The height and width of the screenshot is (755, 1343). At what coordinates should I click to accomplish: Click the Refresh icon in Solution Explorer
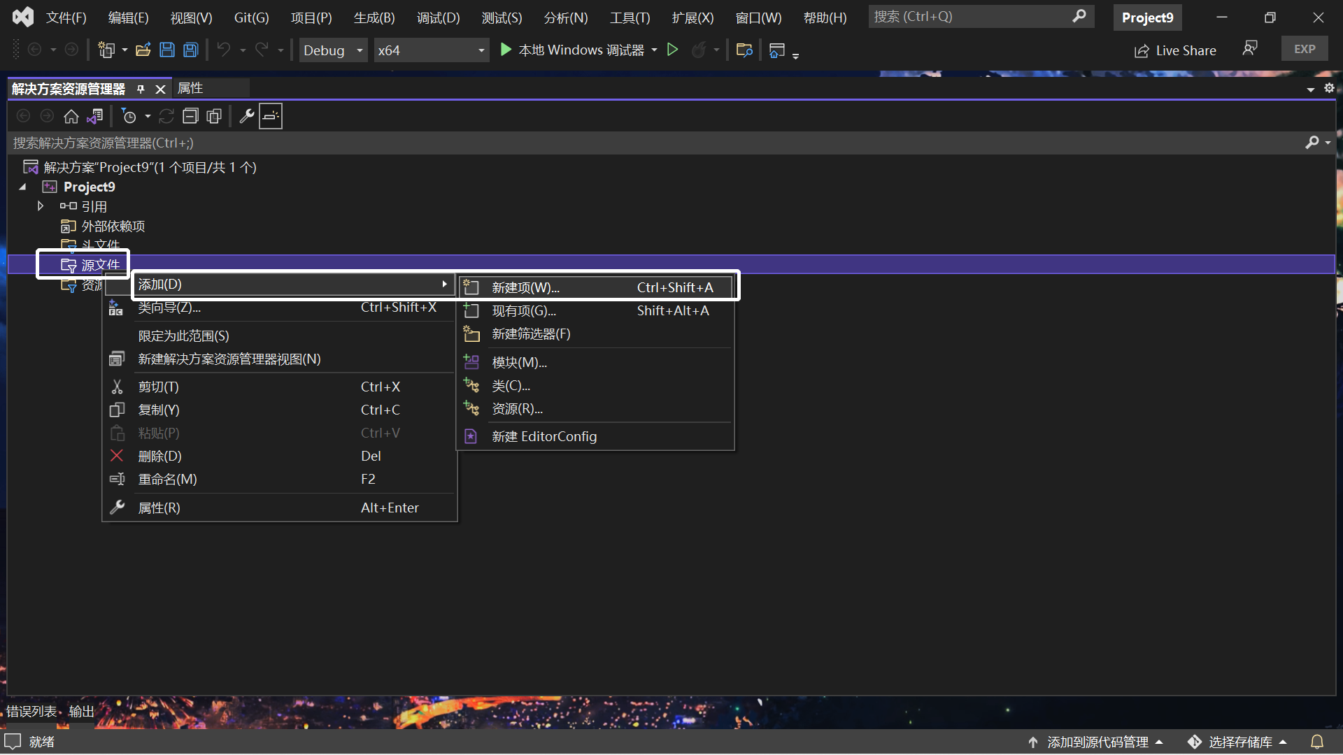click(x=166, y=116)
